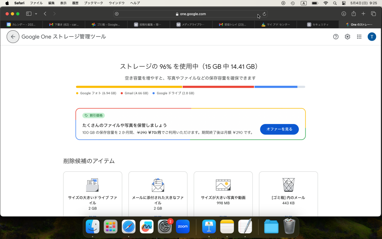Expand the sidebar tab group dropdown
This screenshot has width=382, height=239.
pos(36,14)
